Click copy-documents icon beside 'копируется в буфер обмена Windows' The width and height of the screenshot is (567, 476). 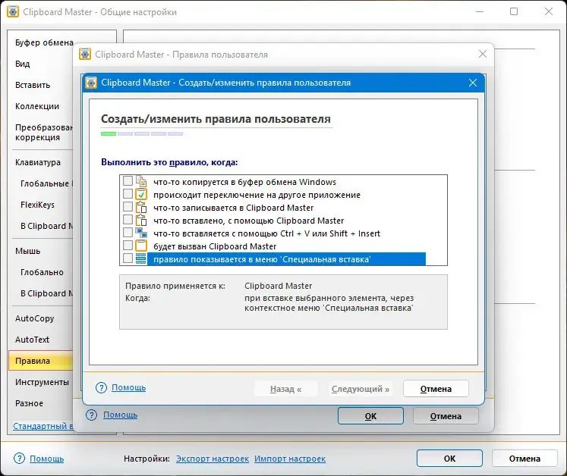[x=141, y=181]
